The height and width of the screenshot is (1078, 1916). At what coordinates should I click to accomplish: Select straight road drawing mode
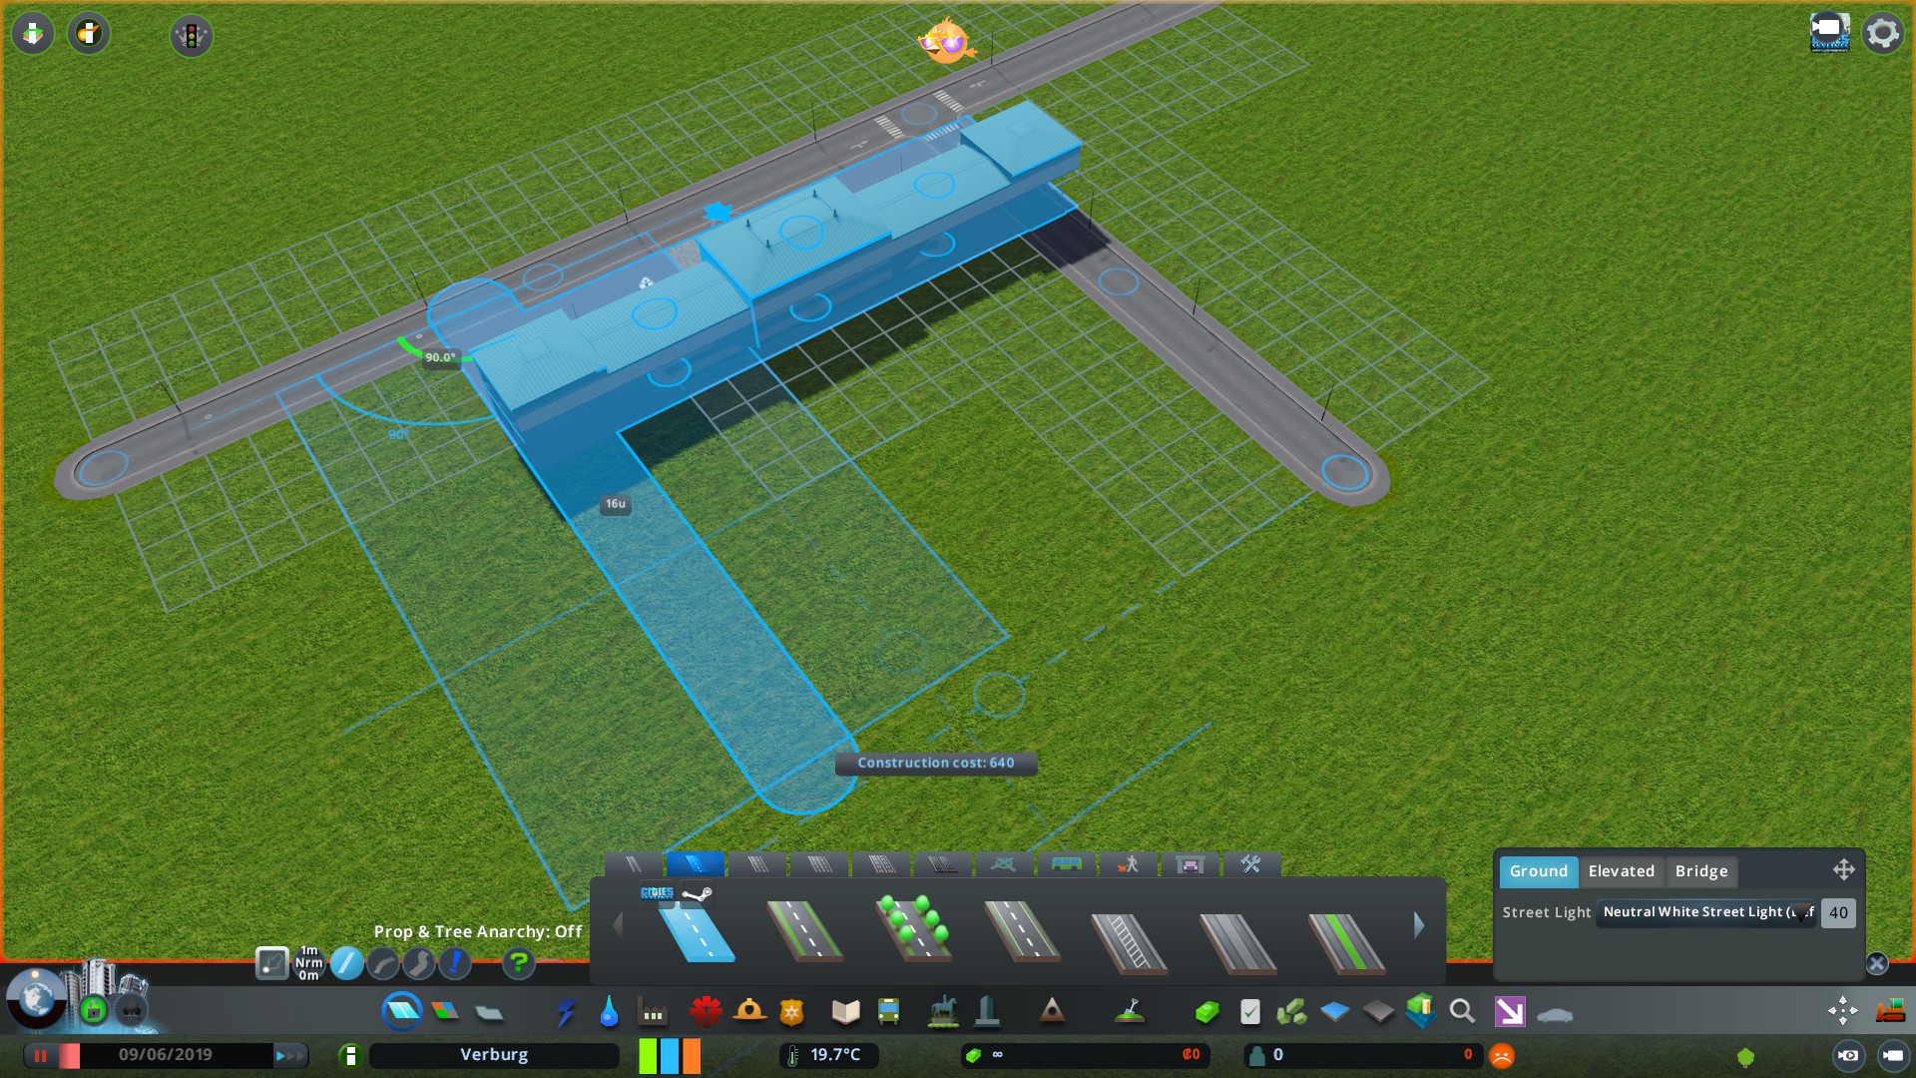[x=346, y=963]
